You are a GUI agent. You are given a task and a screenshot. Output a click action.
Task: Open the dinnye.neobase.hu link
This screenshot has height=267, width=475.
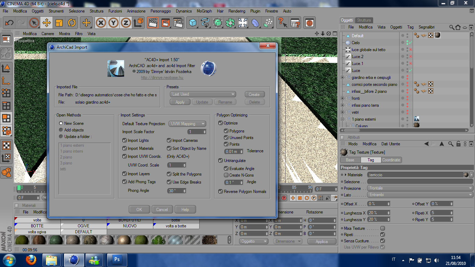pyautogui.click(x=162, y=78)
